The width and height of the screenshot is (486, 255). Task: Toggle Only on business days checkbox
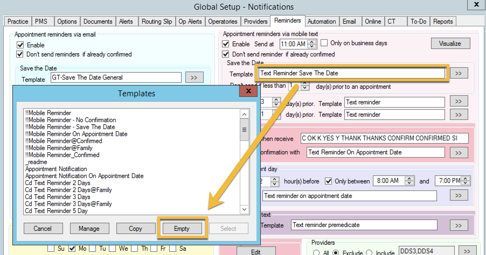click(x=324, y=43)
